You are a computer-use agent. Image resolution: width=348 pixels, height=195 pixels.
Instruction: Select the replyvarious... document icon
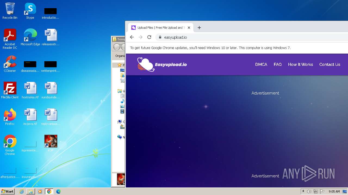point(51,117)
